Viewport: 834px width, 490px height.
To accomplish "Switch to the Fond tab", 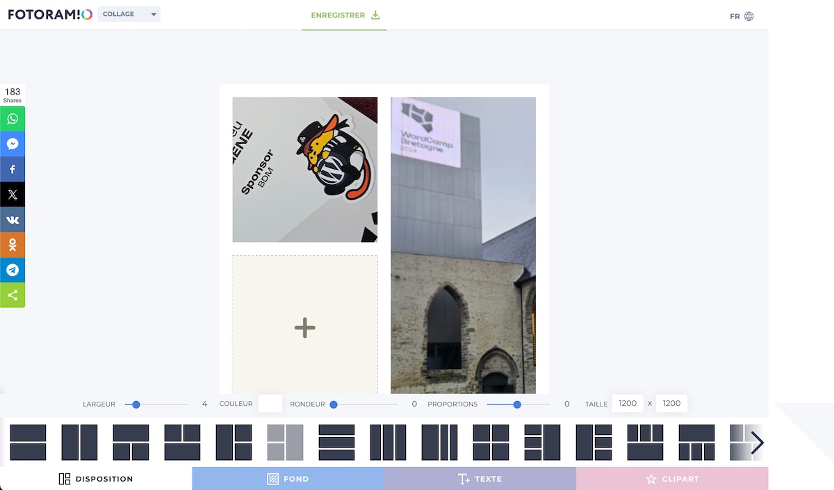I will [x=288, y=479].
